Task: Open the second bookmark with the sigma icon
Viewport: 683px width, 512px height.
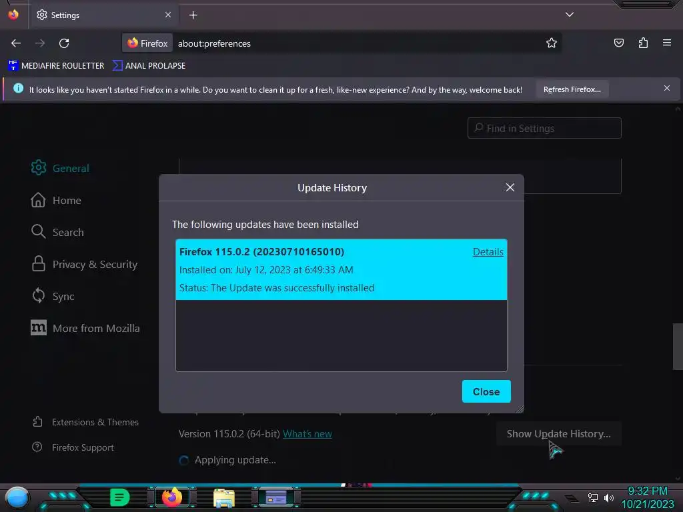Action: (x=149, y=66)
